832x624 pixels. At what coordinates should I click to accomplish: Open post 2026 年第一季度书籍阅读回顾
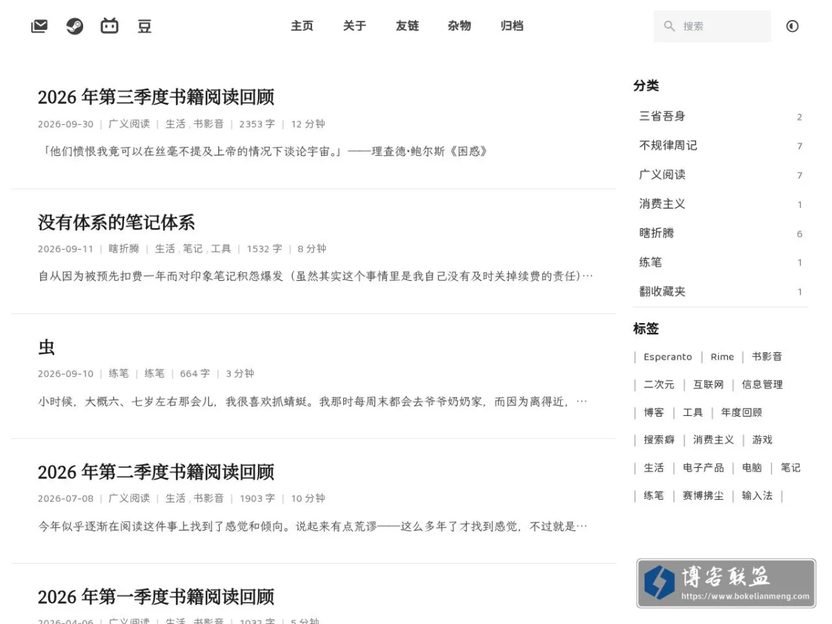(156, 597)
